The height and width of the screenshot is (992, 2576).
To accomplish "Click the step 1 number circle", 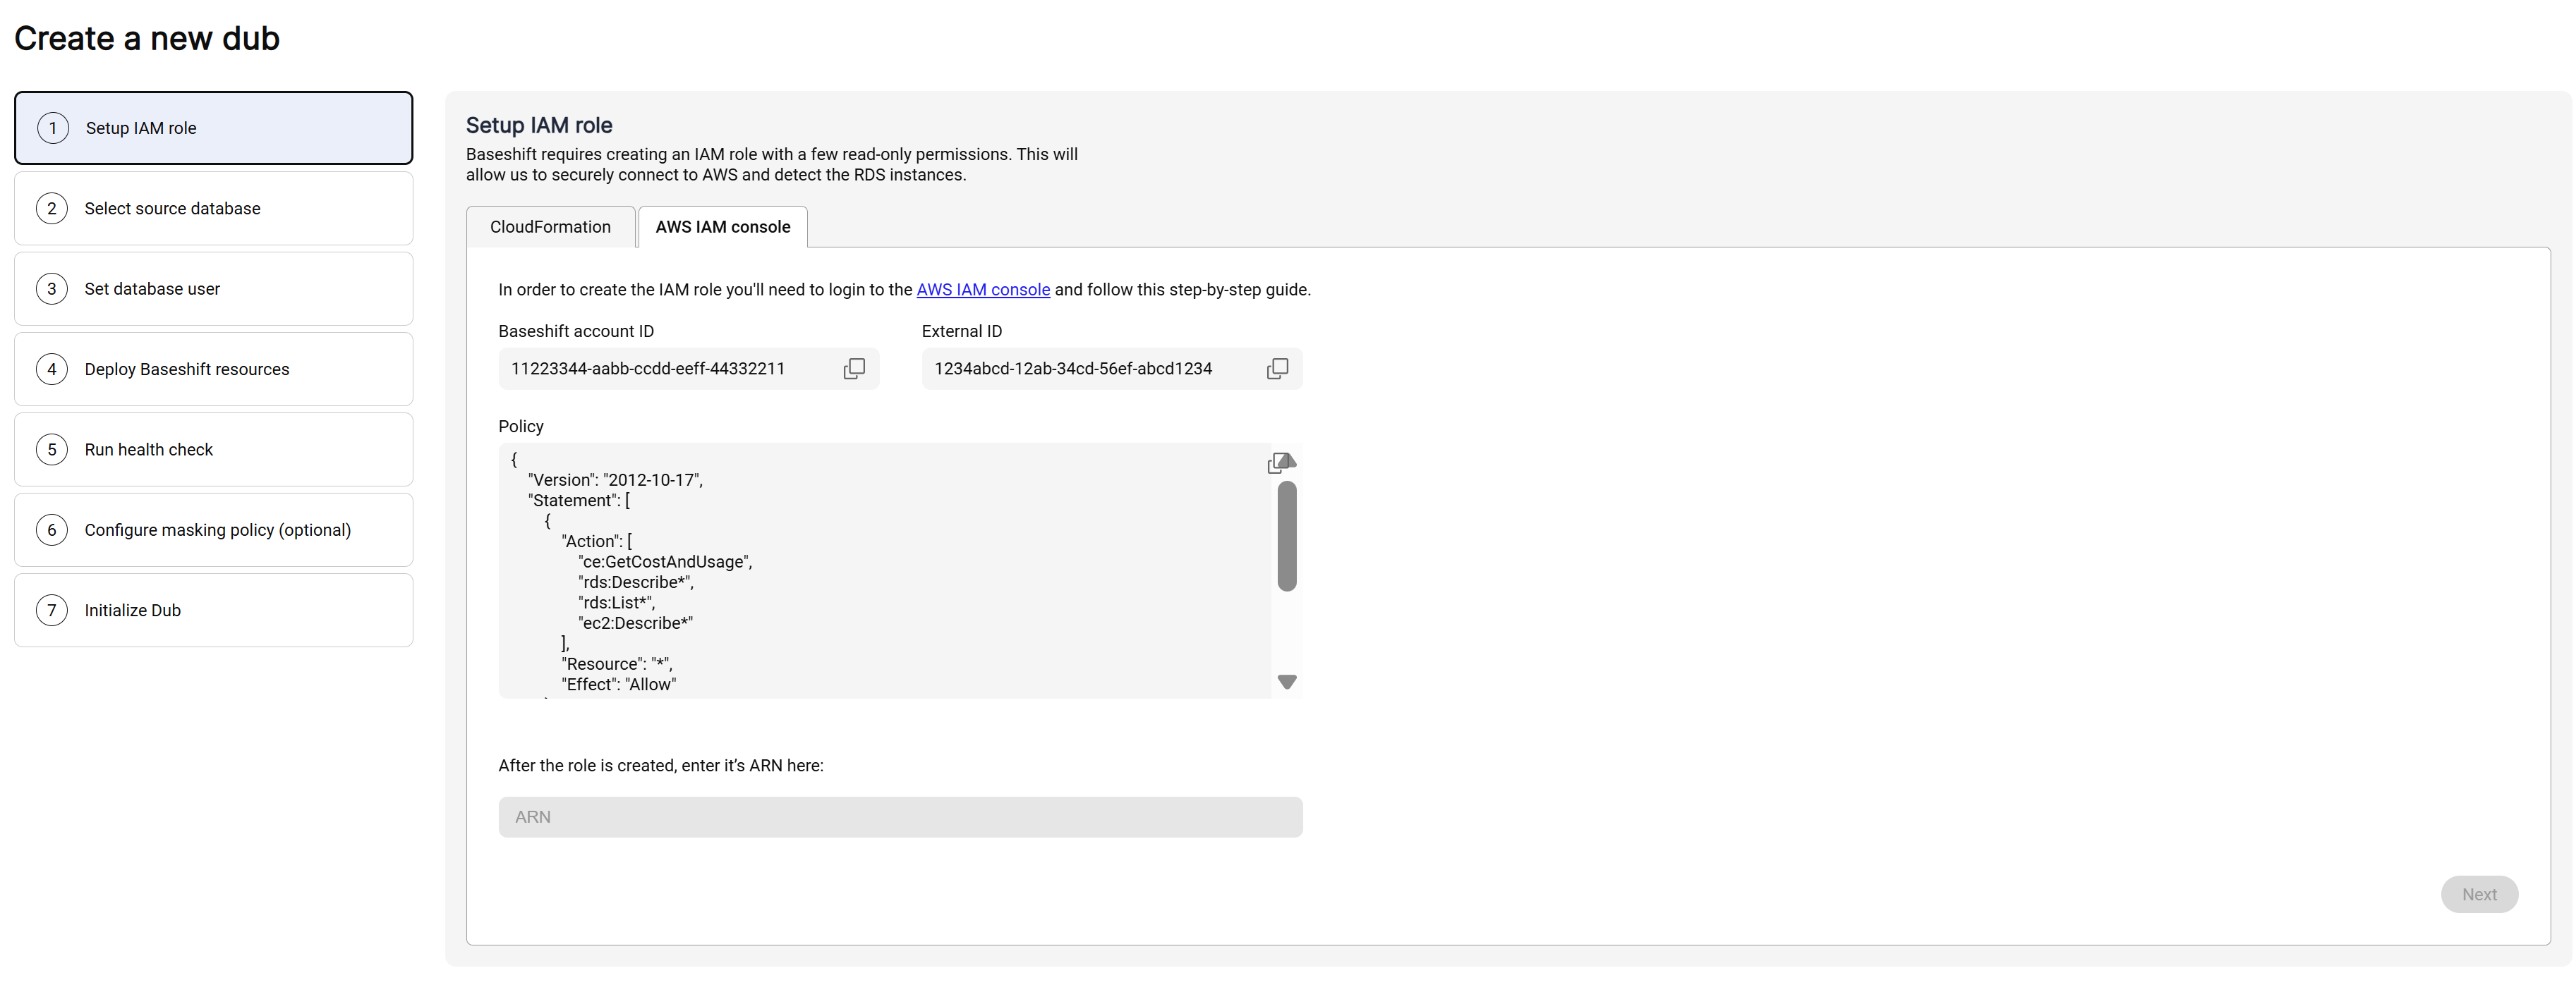I will pyautogui.click(x=53, y=128).
